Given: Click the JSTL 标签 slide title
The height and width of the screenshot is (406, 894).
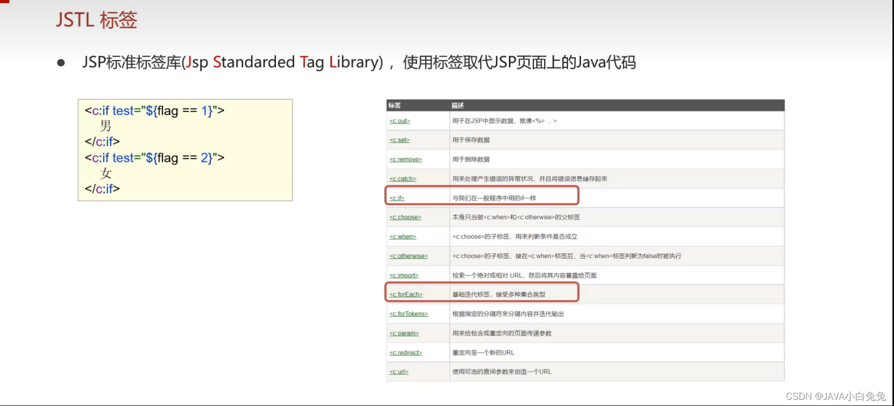Looking at the screenshot, I should (x=97, y=20).
